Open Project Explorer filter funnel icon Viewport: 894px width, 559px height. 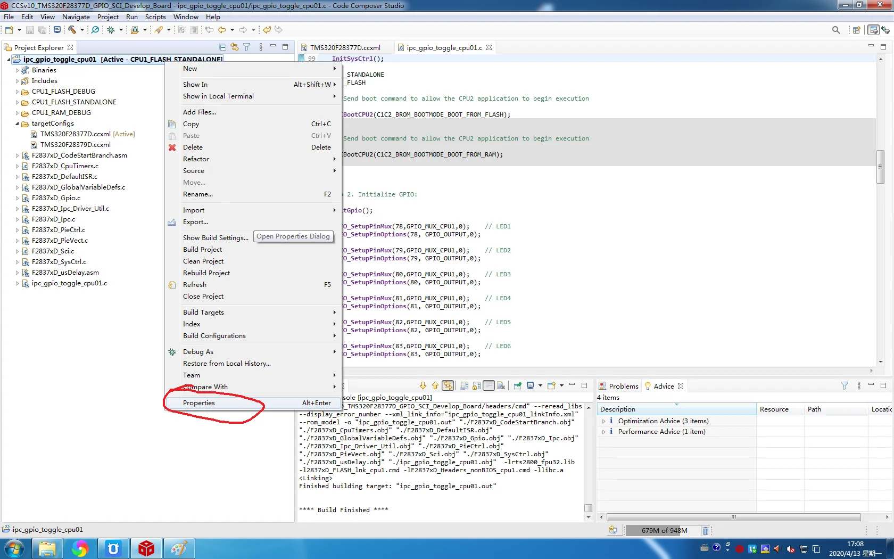(247, 47)
